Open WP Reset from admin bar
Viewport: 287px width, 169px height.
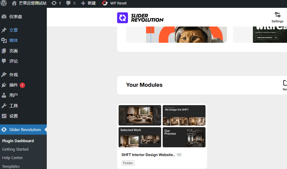(x=114, y=3)
